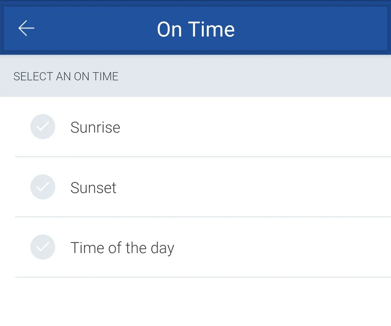Viewport: 391px width, 326px height.
Task: Click the checkmark icon beside Time of the day
Action: (x=43, y=247)
